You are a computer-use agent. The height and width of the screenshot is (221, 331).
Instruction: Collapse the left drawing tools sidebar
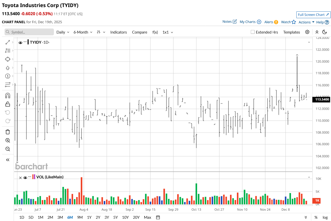coord(8,160)
